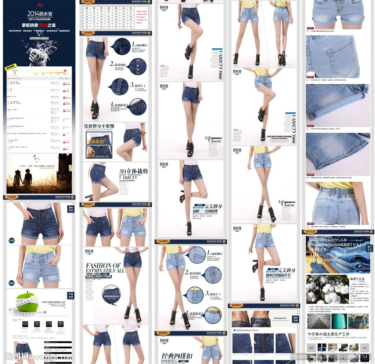Click the round 牛仔蓝 color badge

pyautogui.click(x=12, y=240)
